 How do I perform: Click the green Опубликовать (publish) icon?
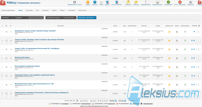point(168,2)
